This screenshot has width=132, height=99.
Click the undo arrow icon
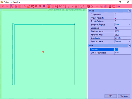coord(3,6)
